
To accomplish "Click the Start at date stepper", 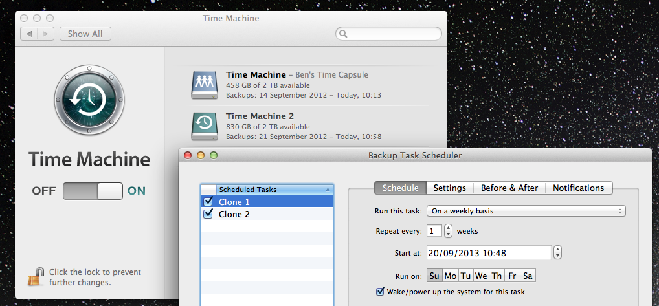I will pos(558,252).
